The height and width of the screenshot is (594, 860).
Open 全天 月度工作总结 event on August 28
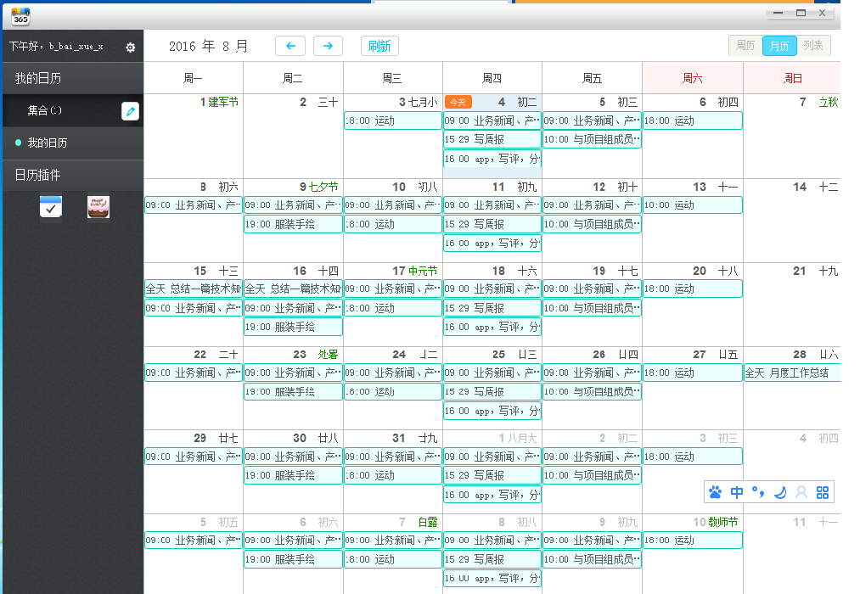point(792,373)
